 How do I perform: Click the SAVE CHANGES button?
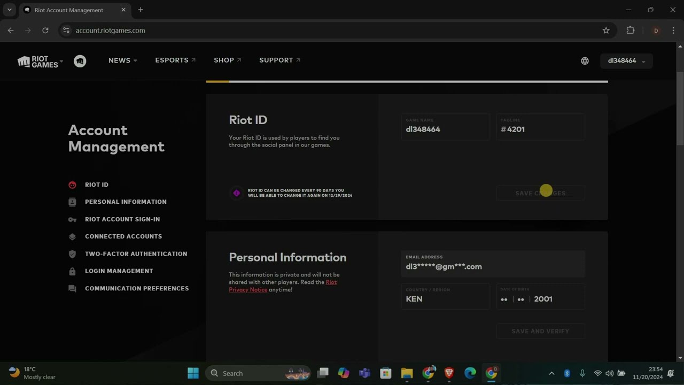point(540,193)
